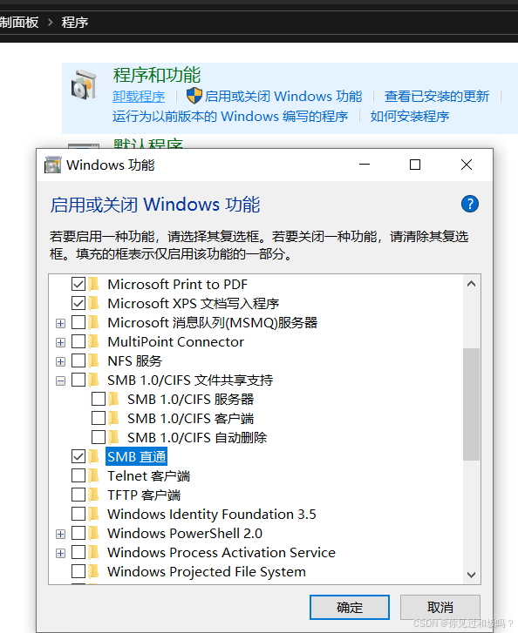518x633 pixels.
Task: Select Windows Projected File System item
Action: (206, 572)
